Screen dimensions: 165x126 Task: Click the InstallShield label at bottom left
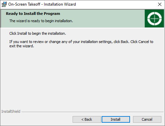tap(11, 111)
